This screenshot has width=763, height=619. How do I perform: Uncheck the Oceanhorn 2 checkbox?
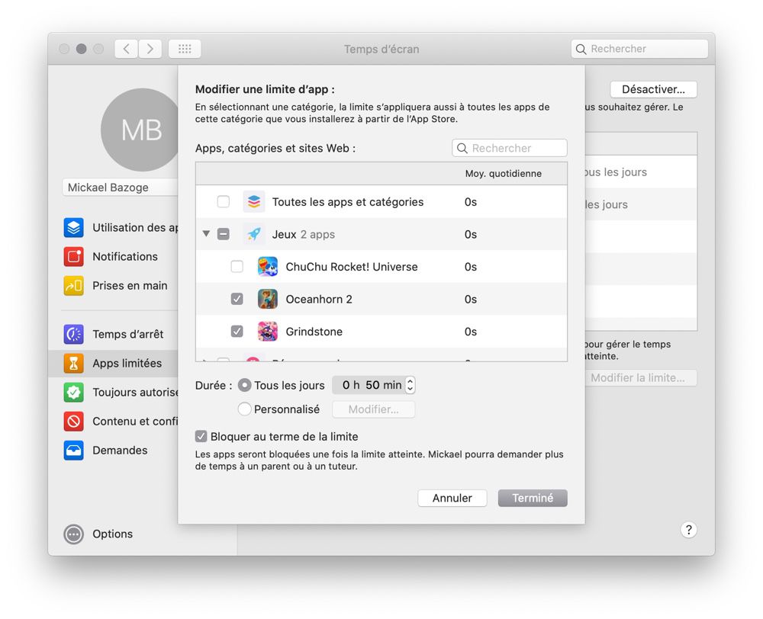point(237,299)
